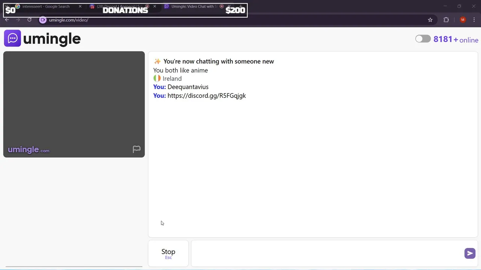Viewport: 481px width, 270px height.
Task: Click the camera site info icon in the address bar
Action: coord(43,20)
